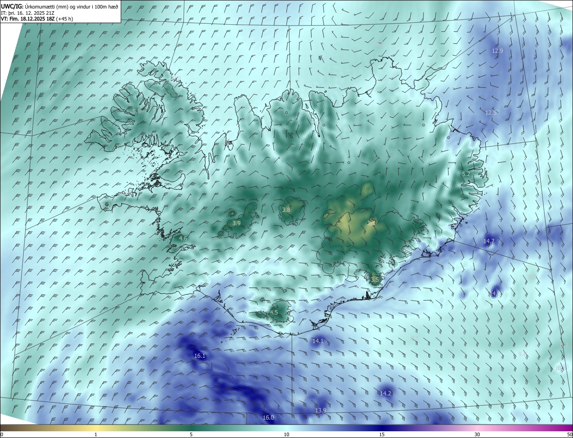573x438 pixels.
Task: Click the 4.6 value label
Action: [183, 239]
